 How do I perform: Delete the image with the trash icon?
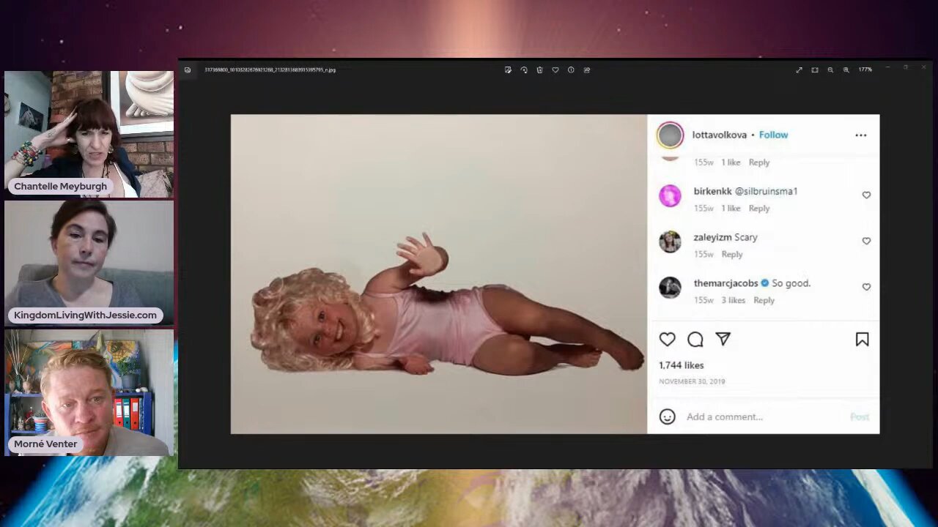pos(539,70)
